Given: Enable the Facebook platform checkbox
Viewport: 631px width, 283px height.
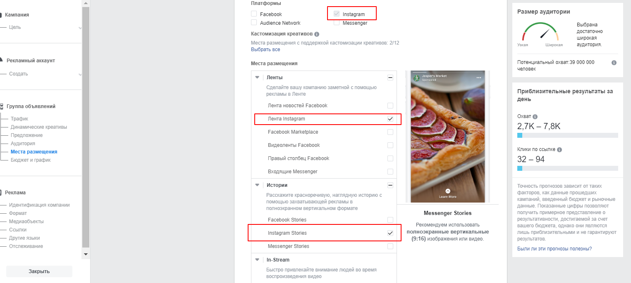Looking at the screenshot, I should coord(254,14).
